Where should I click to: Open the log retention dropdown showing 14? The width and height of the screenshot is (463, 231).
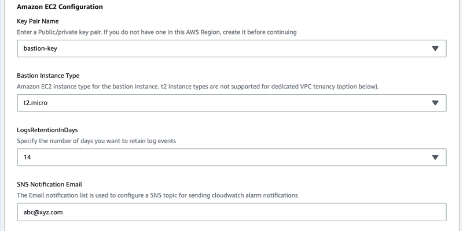pos(232,157)
